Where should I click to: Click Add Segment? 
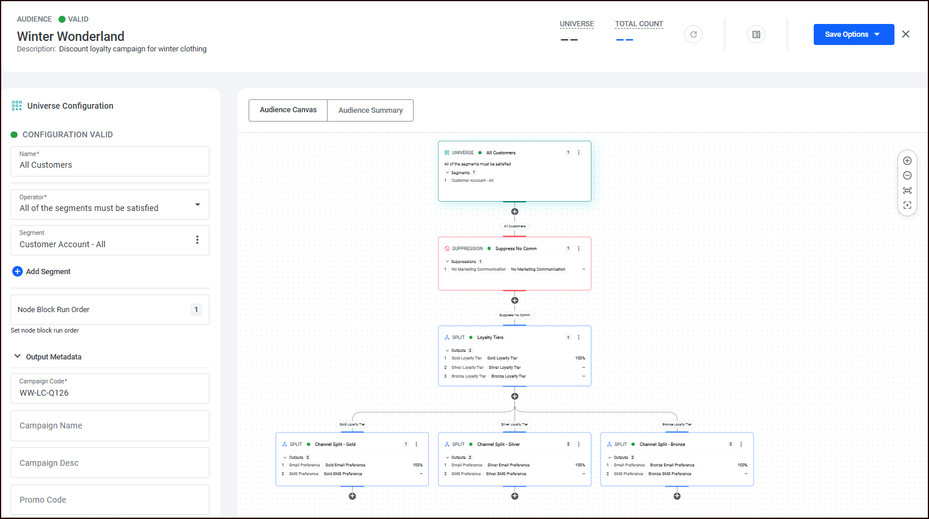pos(42,271)
